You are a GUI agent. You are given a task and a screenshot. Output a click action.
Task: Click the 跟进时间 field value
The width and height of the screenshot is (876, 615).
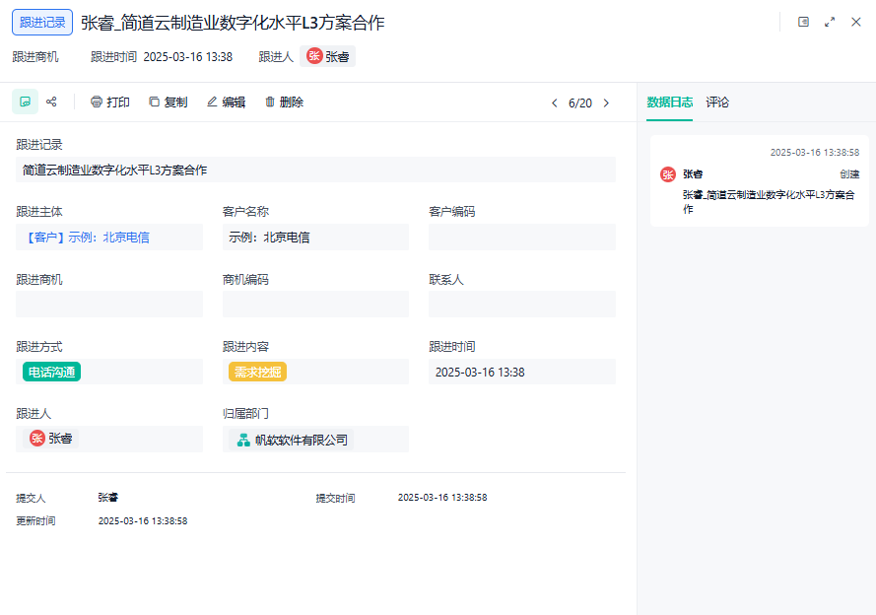coord(480,372)
